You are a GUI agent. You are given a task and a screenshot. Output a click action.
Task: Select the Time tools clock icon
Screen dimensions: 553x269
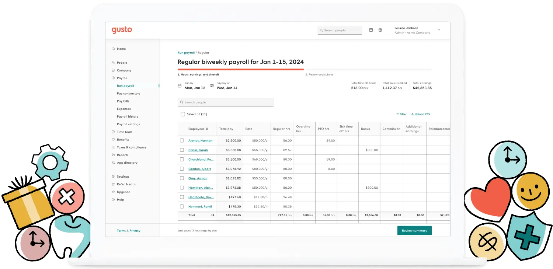pyautogui.click(x=112, y=132)
